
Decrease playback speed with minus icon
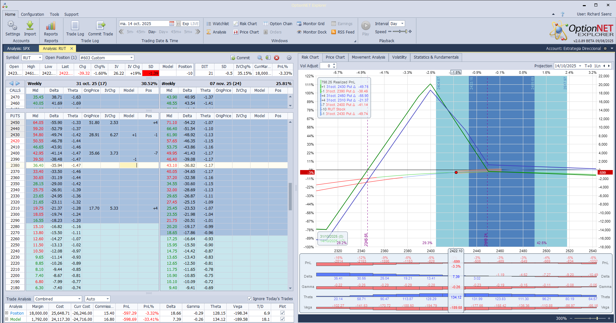coord(390,32)
